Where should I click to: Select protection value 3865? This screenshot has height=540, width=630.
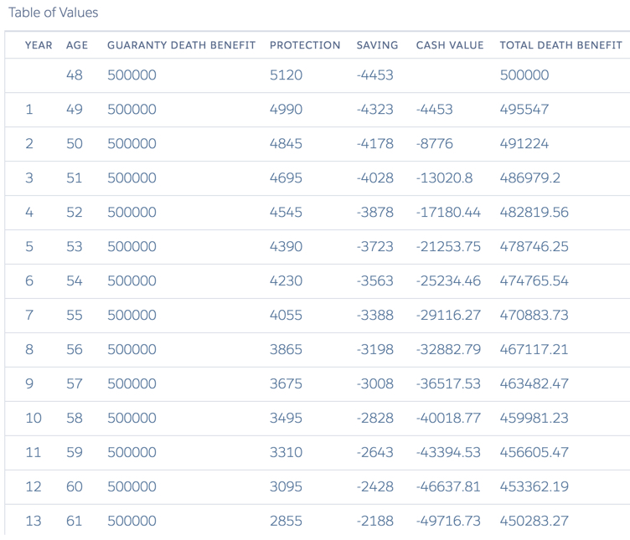coord(286,350)
